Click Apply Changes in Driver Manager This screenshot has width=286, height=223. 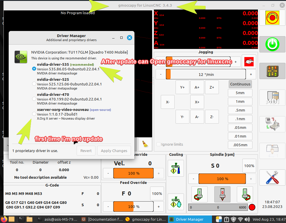tap(114, 151)
